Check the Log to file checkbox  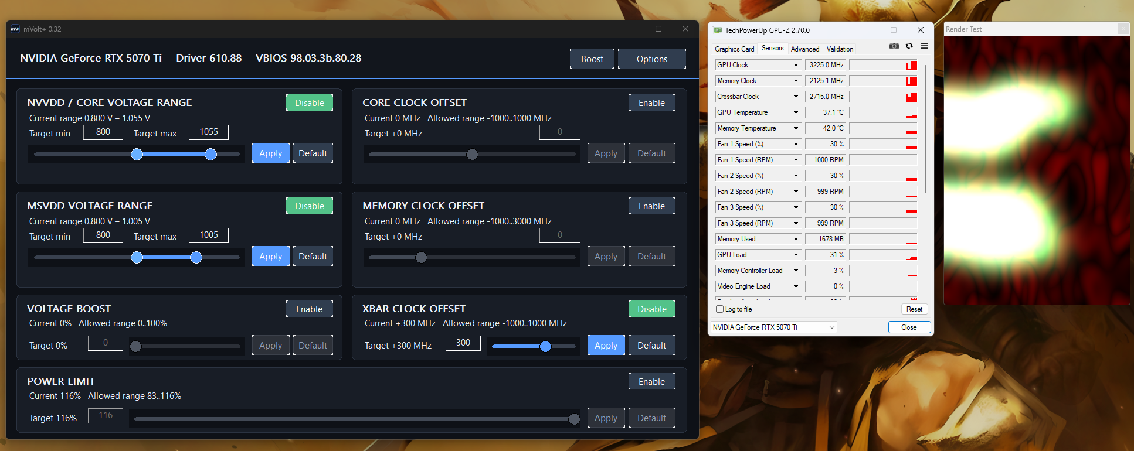point(719,309)
